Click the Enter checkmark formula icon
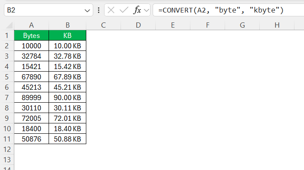The width and height of the screenshot is (304, 170). [124, 10]
